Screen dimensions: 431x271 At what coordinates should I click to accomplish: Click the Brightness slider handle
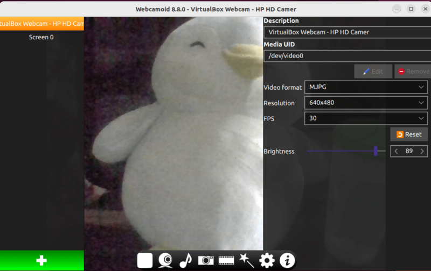(376, 151)
